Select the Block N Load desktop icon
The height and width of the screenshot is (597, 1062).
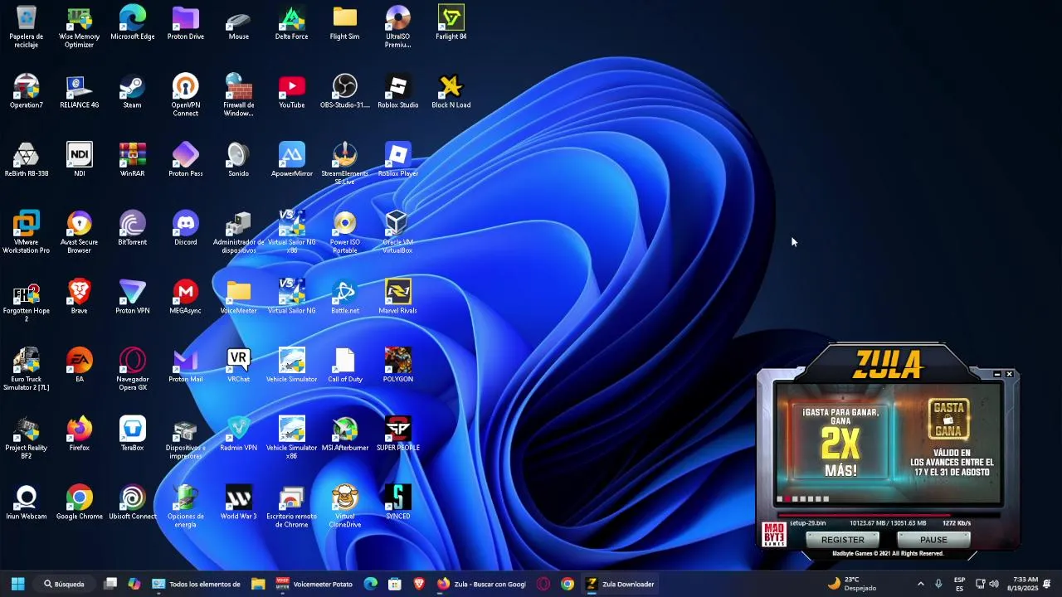tap(451, 91)
